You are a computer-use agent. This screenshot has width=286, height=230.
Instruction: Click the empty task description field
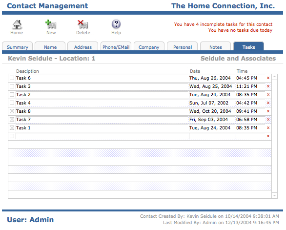(102, 136)
